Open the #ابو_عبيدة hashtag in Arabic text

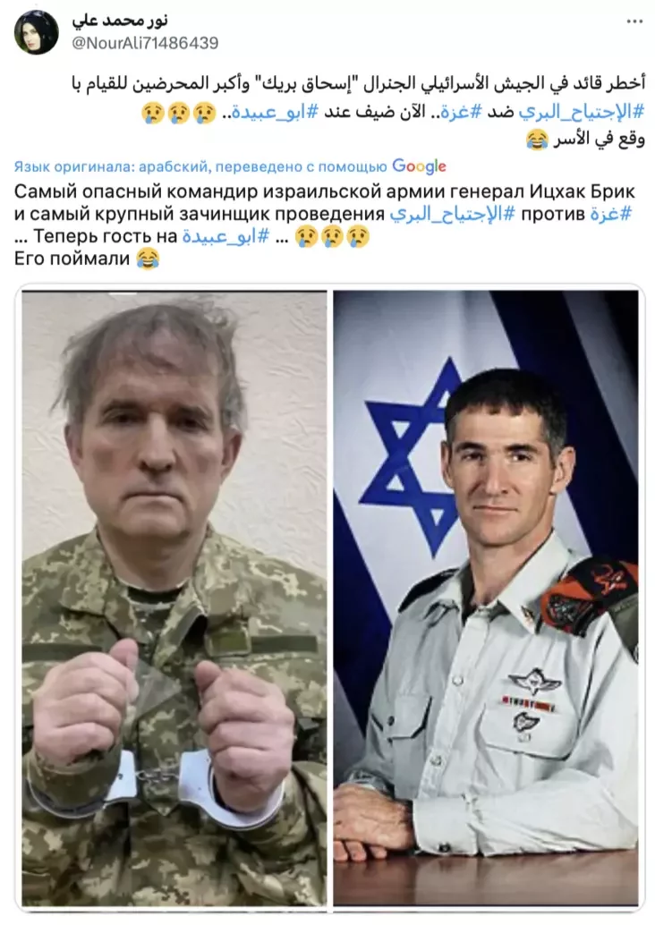click(269, 112)
